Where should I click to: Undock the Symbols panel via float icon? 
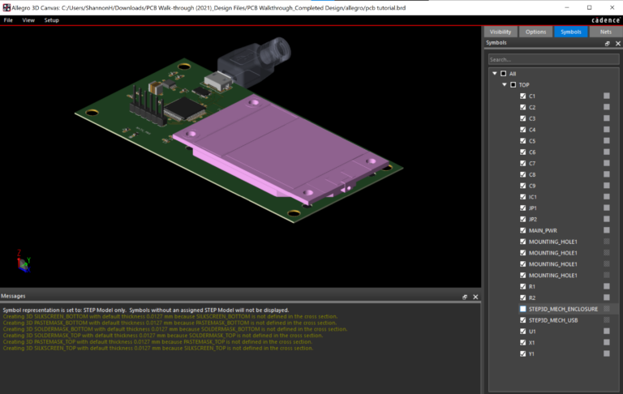click(x=607, y=44)
